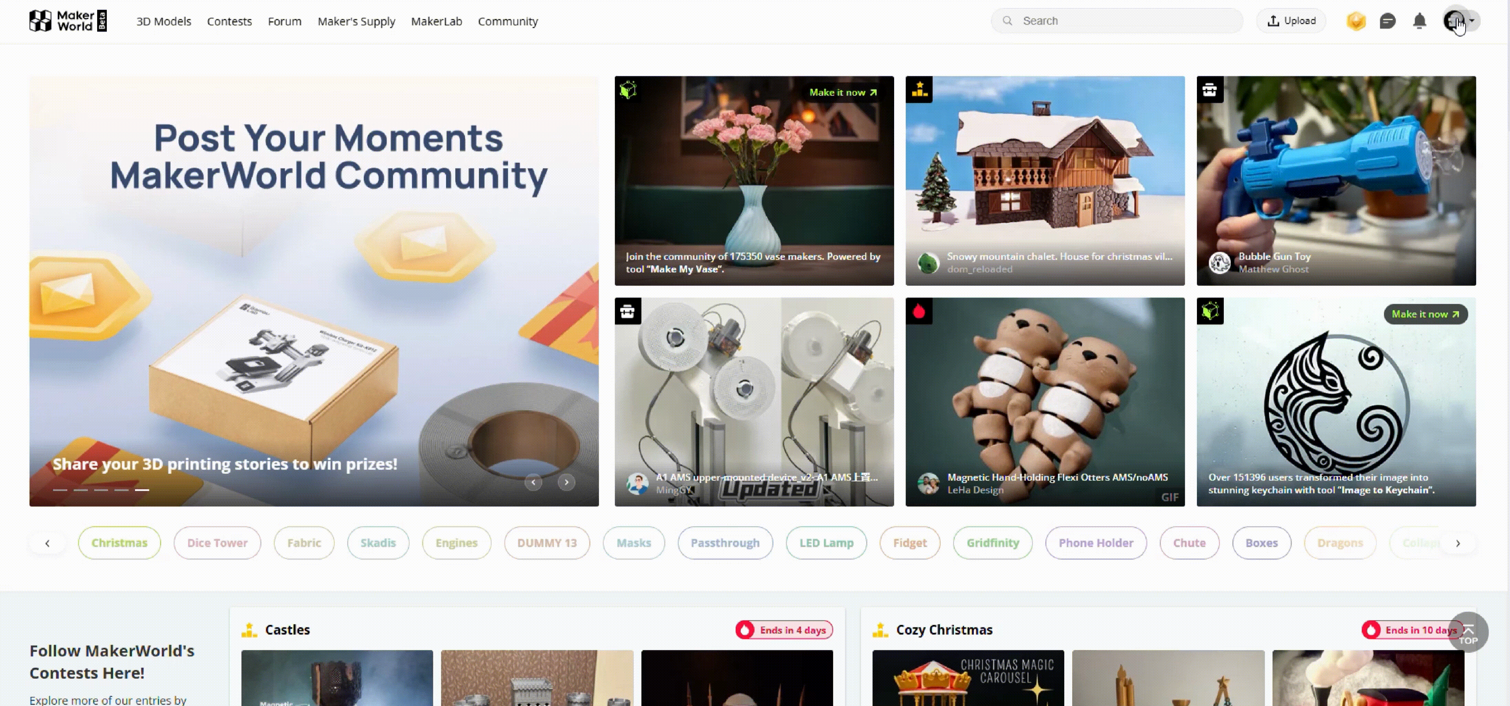The height and width of the screenshot is (706, 1510).
Task: Open the Christmas Magic Carousel thumbnail
Action: (x=968, y=678)
